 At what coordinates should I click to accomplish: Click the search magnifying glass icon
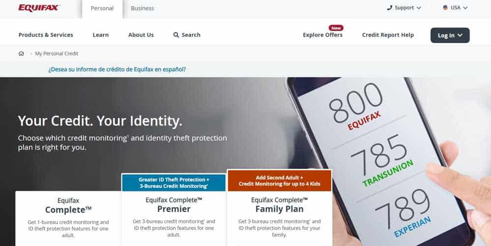[176, 35]
